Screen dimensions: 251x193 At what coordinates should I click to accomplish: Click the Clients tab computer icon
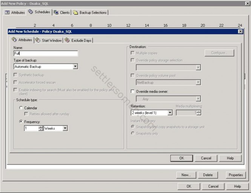[56, 12]
